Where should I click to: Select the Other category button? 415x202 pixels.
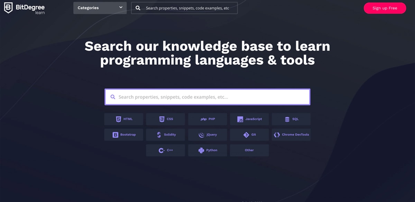tap(249, 150)
